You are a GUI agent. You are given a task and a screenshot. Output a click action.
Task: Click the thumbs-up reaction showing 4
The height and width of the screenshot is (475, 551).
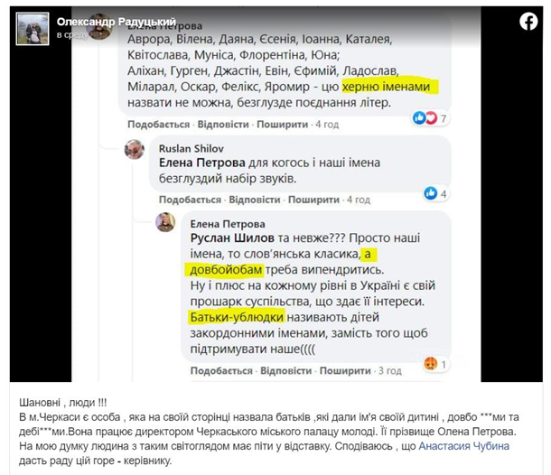click(435, 193)
